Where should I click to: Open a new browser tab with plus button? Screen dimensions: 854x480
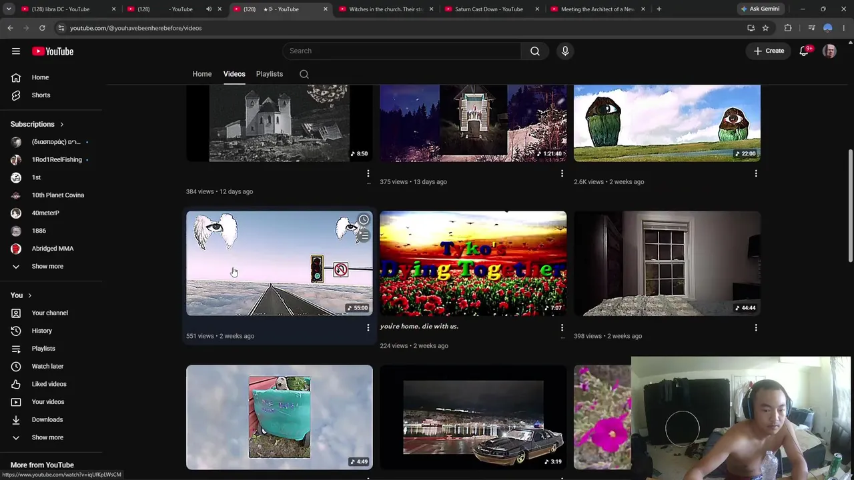659,9
